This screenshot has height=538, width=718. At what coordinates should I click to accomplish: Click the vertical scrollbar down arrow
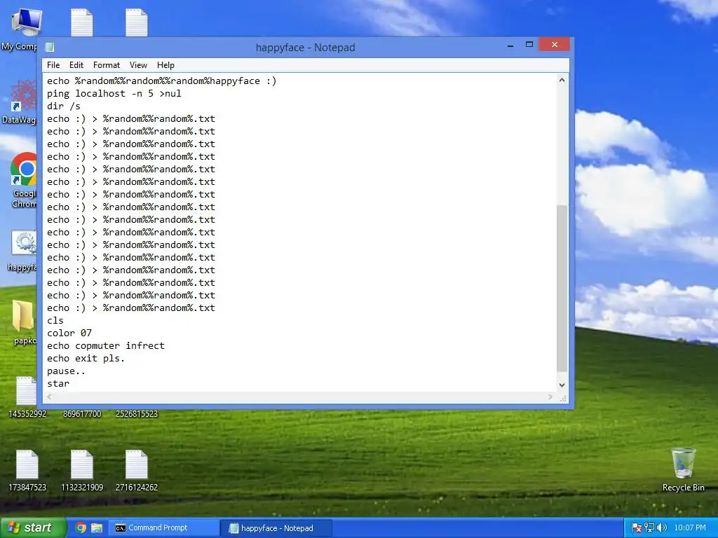(x=562, y=385)
